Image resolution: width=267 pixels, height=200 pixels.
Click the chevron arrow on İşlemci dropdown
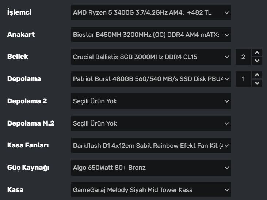point(227,13)
